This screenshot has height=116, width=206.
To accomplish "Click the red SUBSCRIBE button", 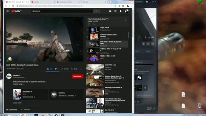I will [78, 76].
